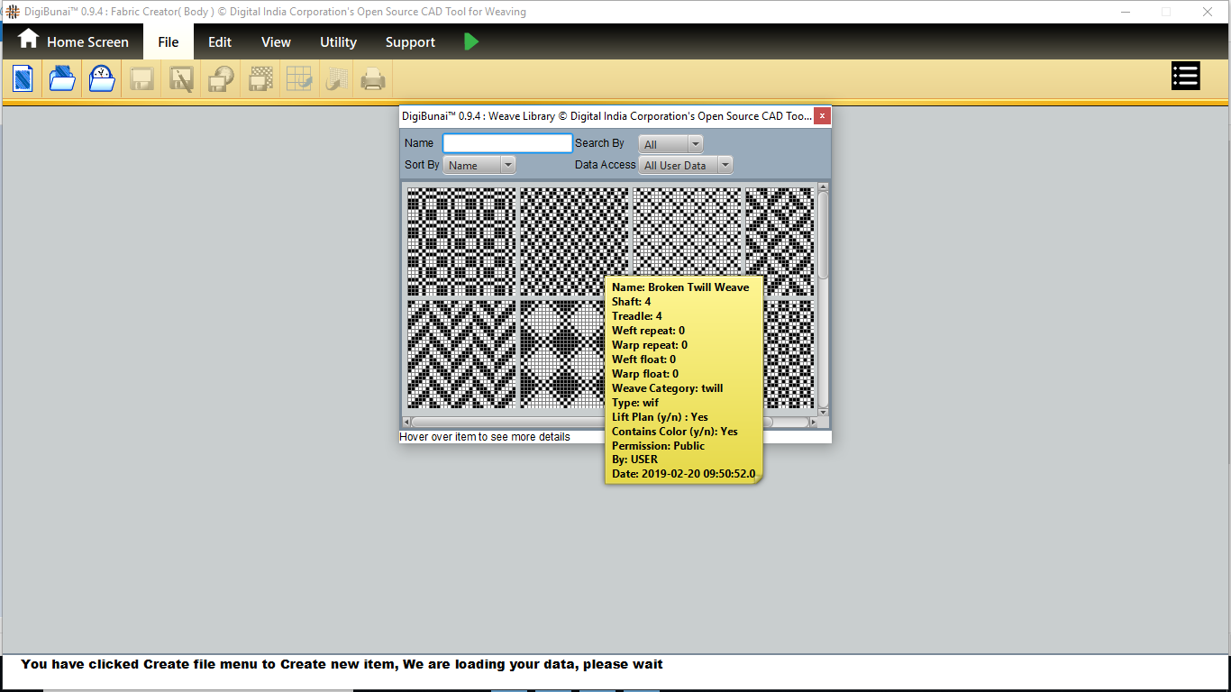This screenshot has width=1231, height=692.
Task: Expand the Data Access dropdown
Action: point(685,165)
